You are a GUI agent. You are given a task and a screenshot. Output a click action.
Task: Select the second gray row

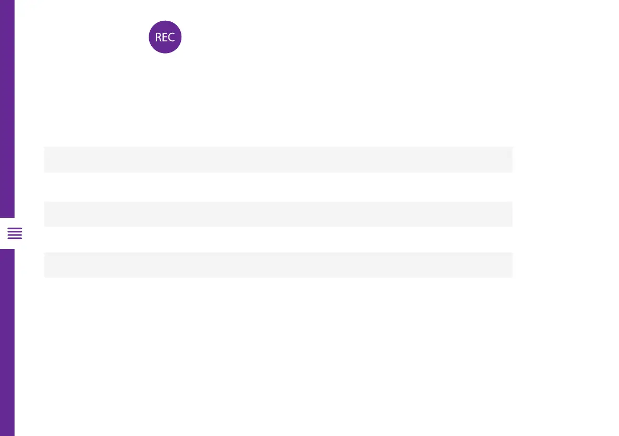click(278, 214)
